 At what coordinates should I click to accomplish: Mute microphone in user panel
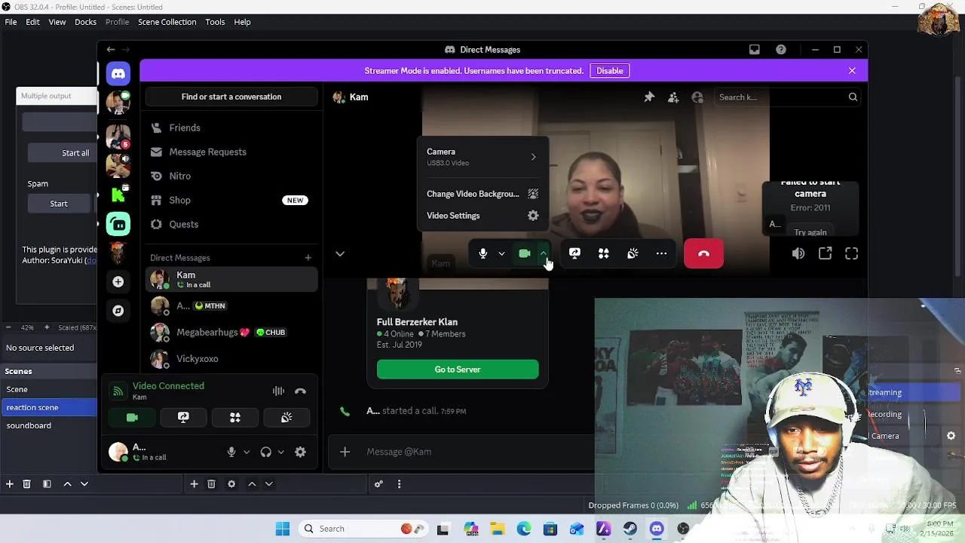(231, 452)
